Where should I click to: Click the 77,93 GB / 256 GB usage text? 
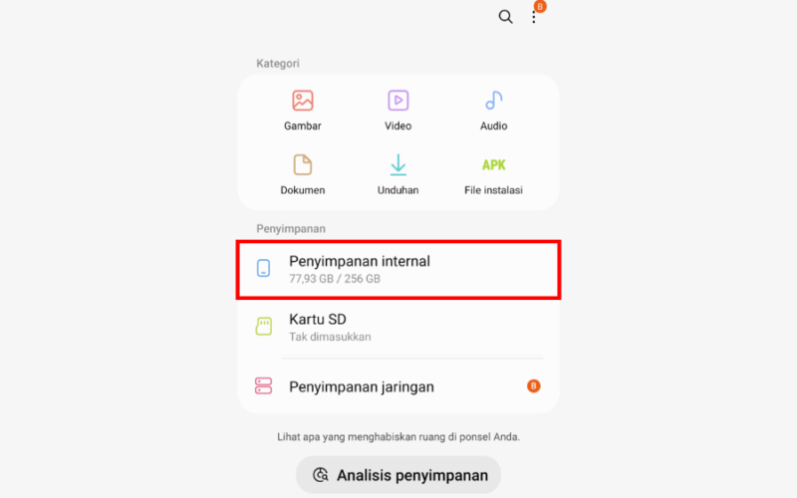click(335, 279)
